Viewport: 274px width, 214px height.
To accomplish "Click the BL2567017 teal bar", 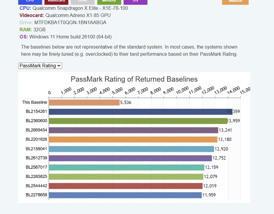I will [127, 168].
